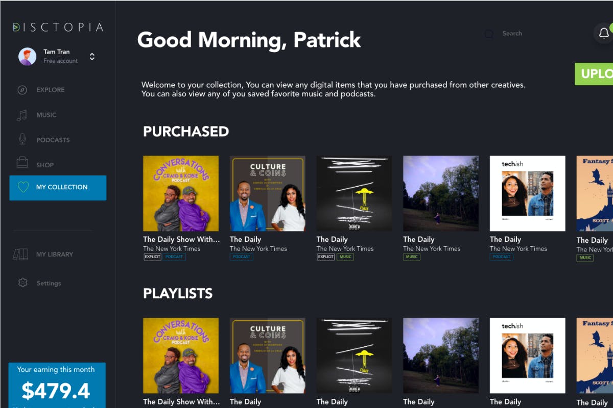
Task: Open Conversations with Craig & Kobie in Purchased
Action: click(181, 193)
